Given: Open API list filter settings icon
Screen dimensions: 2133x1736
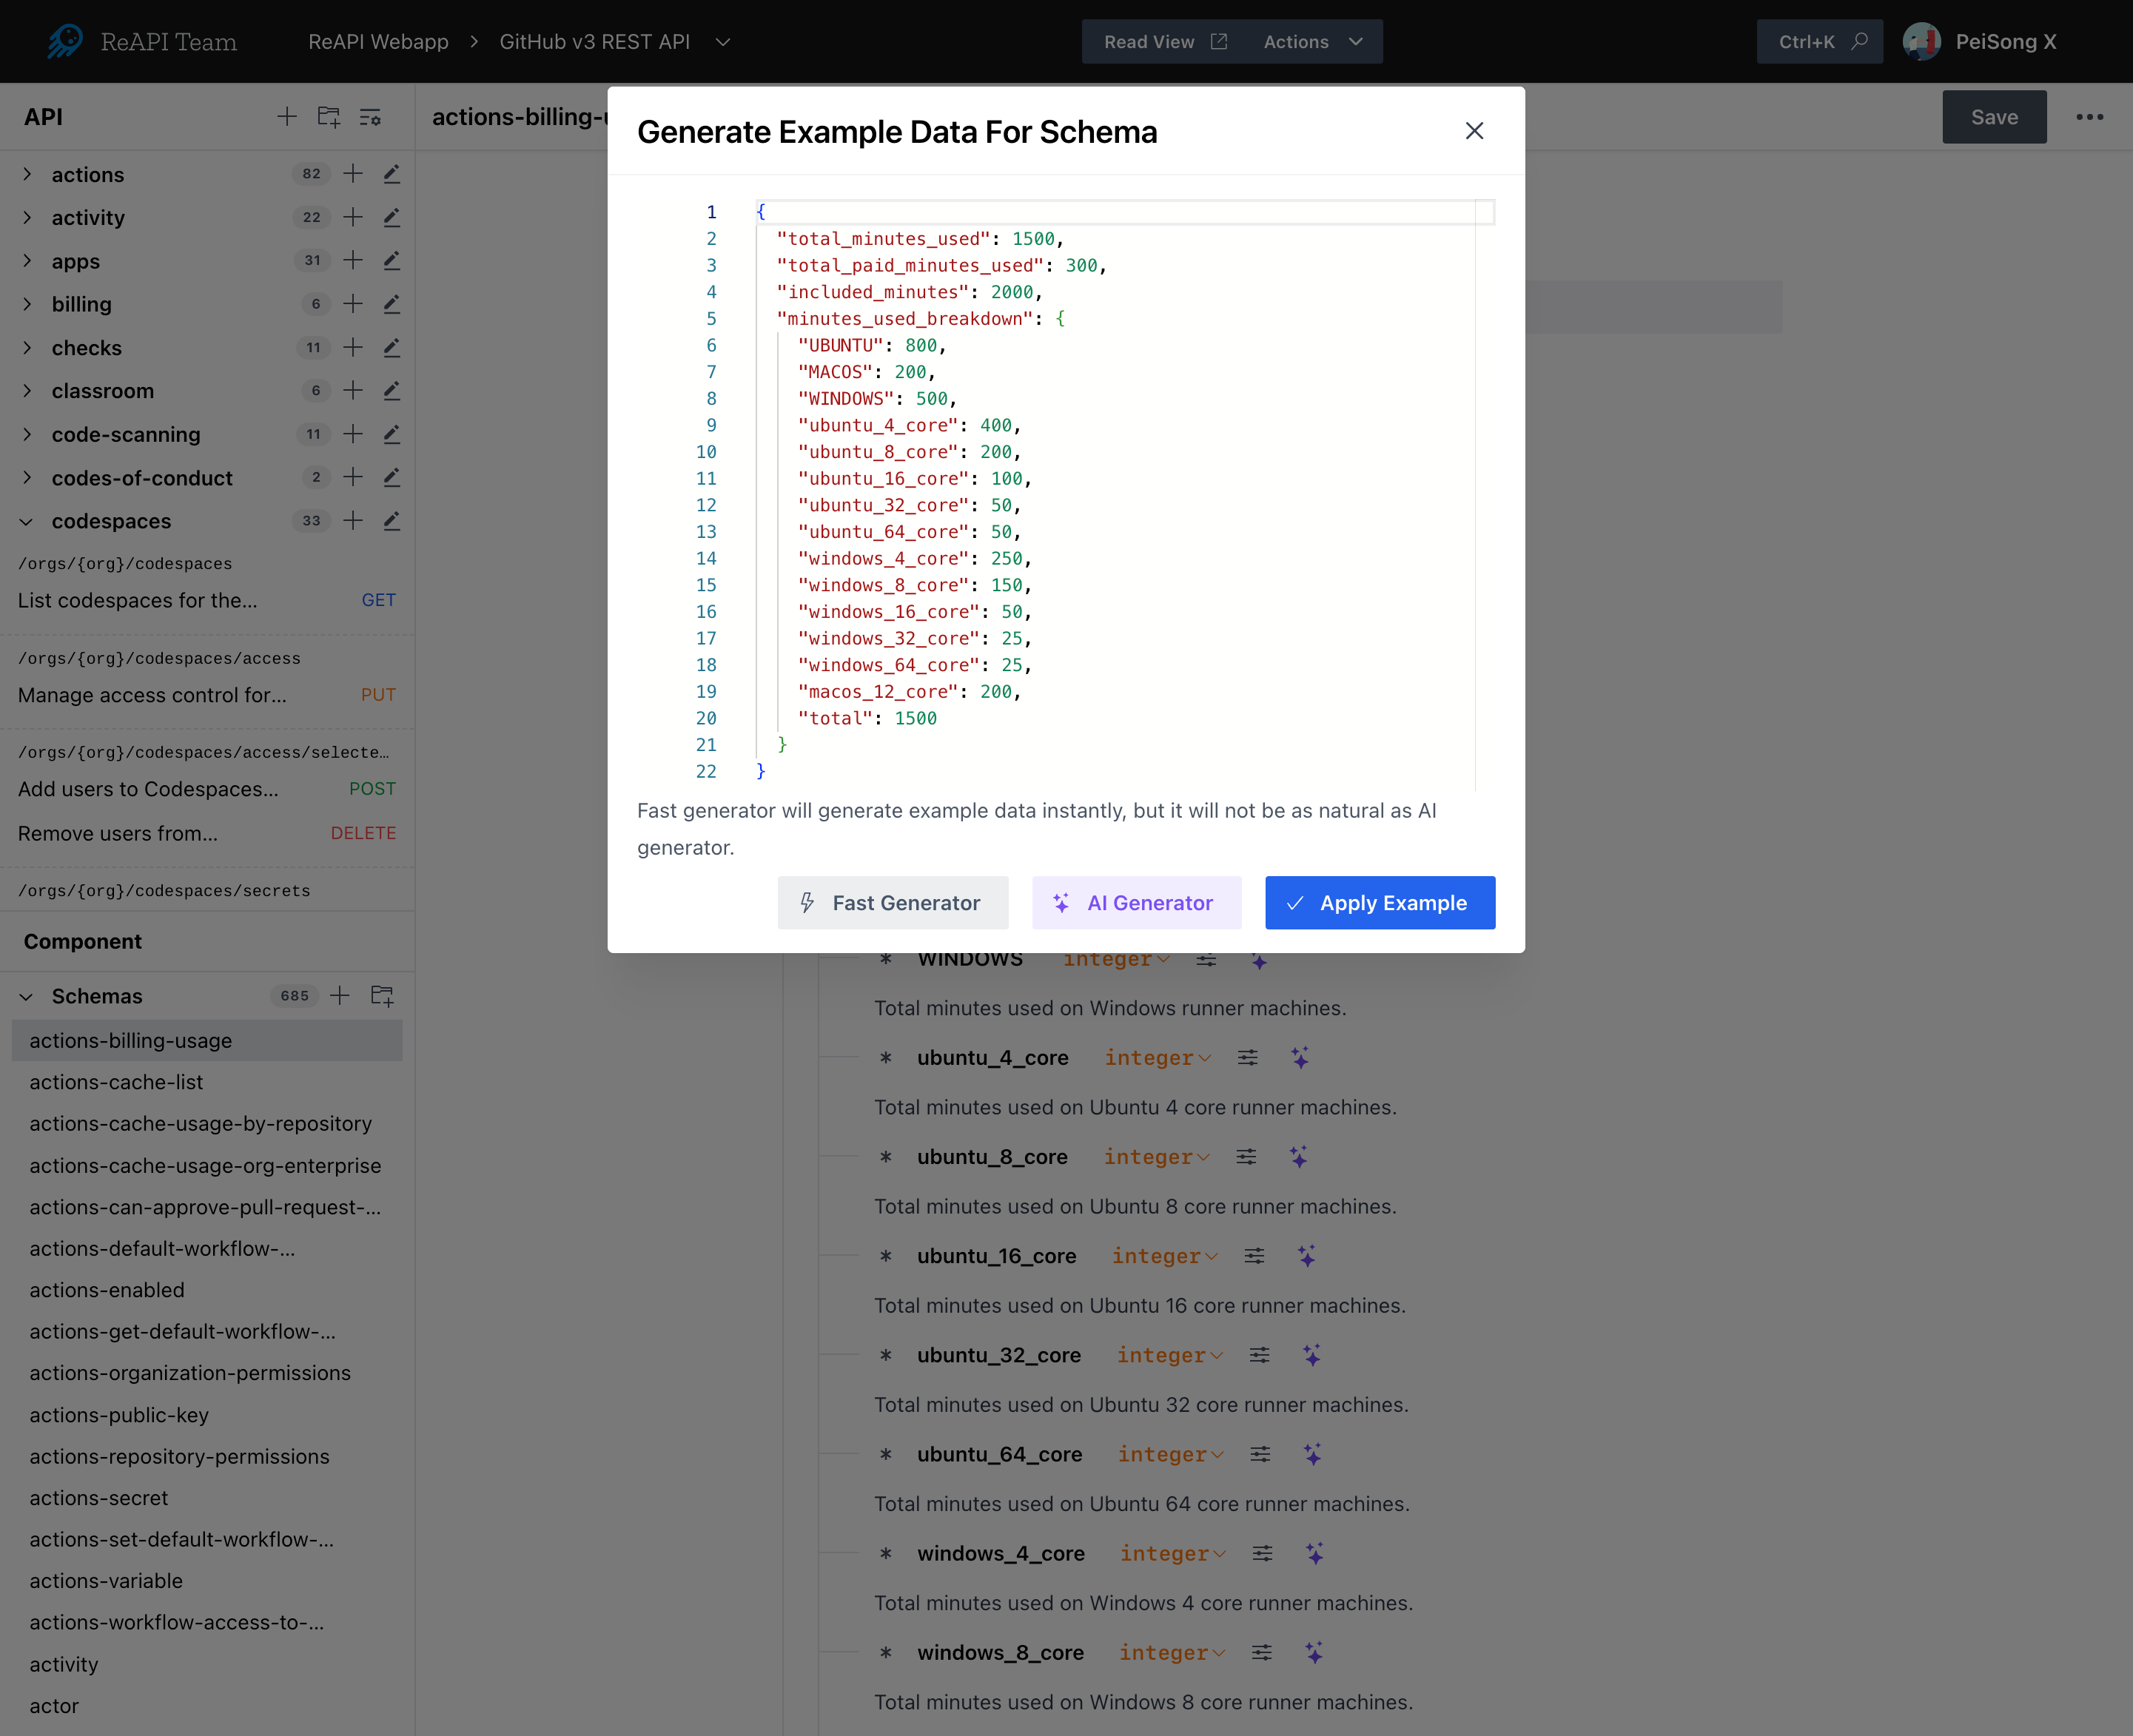Looking at the screenshot, I should pos(370,117).
